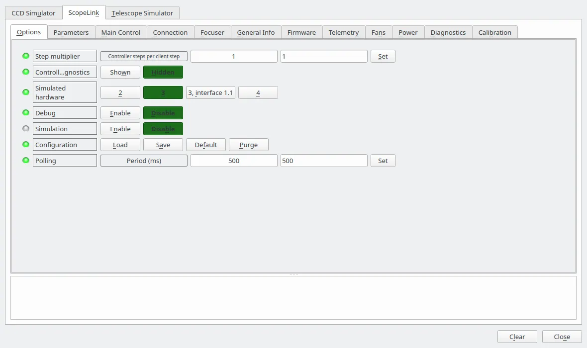Choose hardware 3, interface 1.1
This screenshot has height=348, width=587.
pos(210,92)
